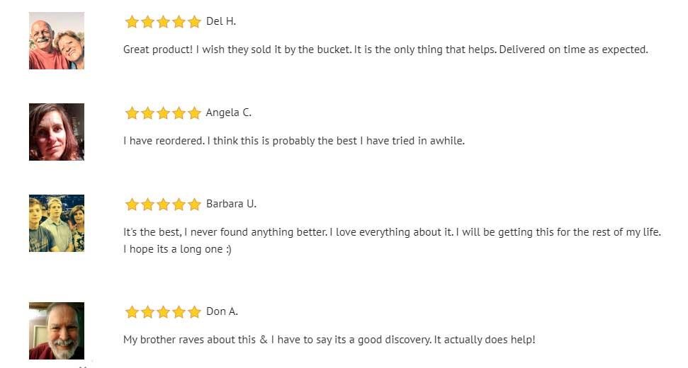Image resolution: width=688 pixels, height=368 pixels.
Task: Select the reviewer name Don A.
Action: 222,311
